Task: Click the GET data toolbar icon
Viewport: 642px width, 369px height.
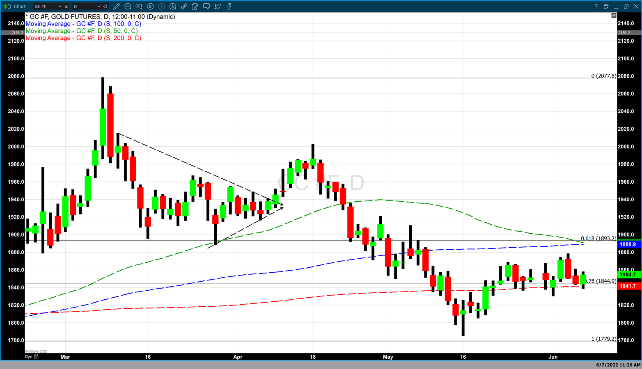Action: (139, 6)
